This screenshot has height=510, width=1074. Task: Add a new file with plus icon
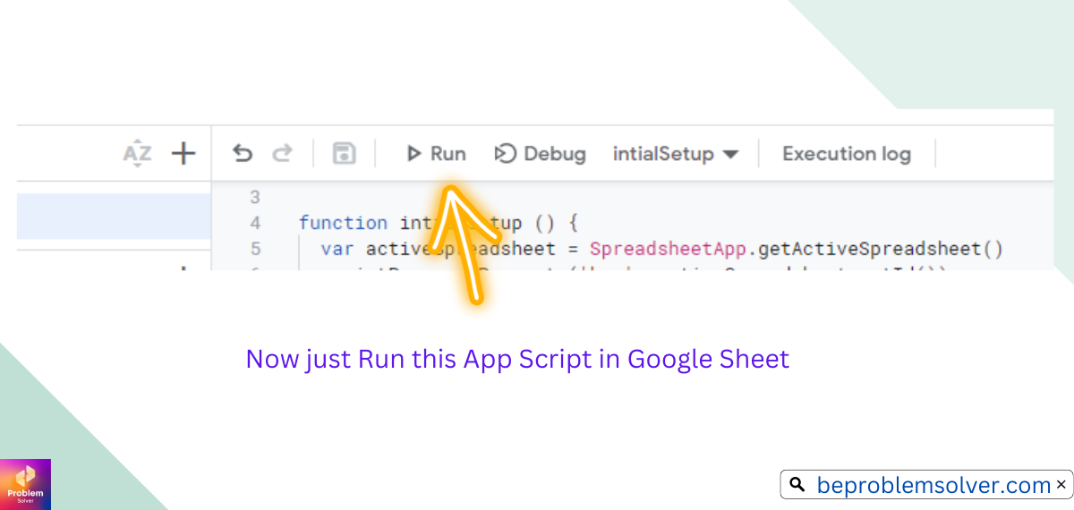(183, 154)
